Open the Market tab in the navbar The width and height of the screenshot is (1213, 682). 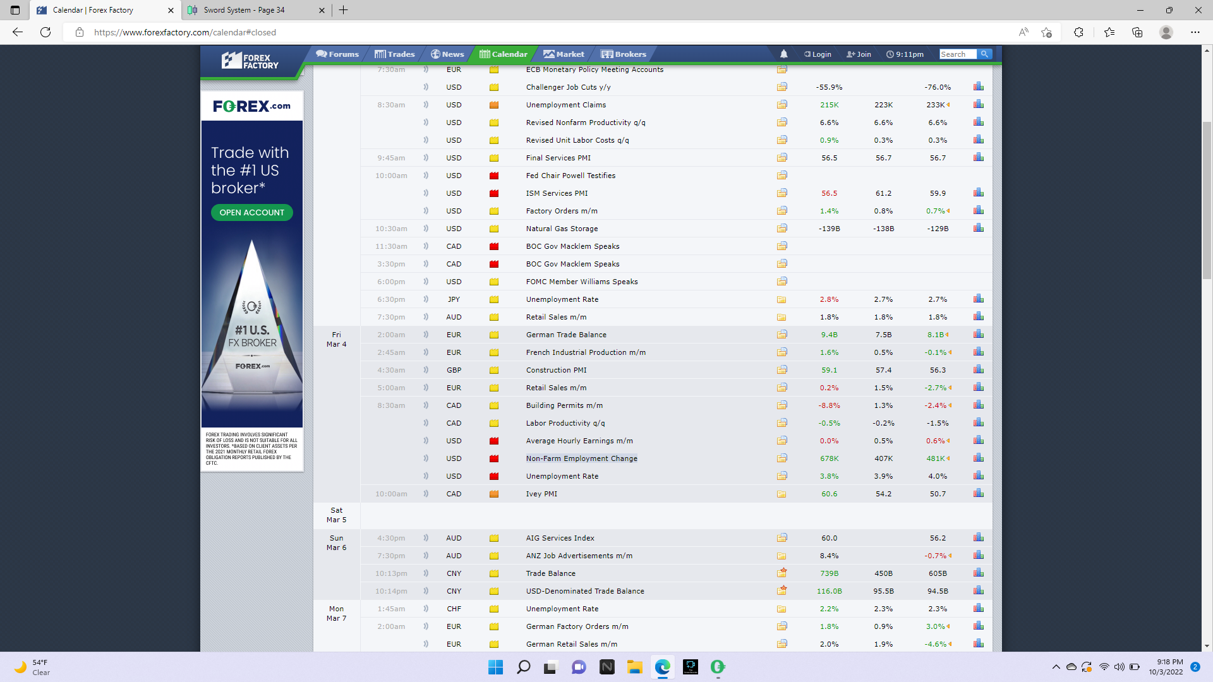point(564,54)
